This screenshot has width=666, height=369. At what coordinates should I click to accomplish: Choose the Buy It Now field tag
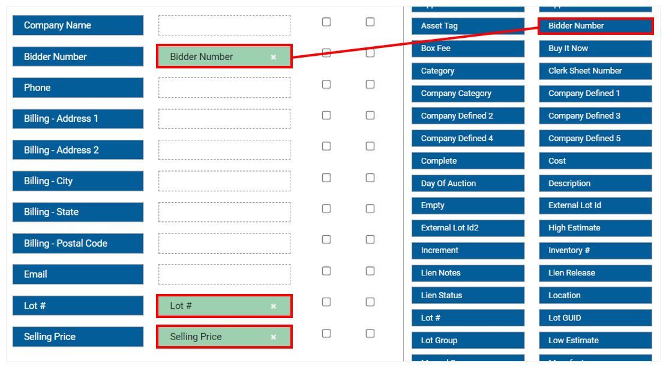[x=595, y=49]
